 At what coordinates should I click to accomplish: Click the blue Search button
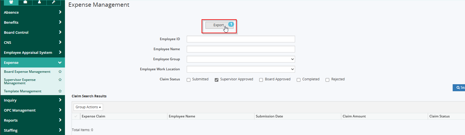coord(459,88)
